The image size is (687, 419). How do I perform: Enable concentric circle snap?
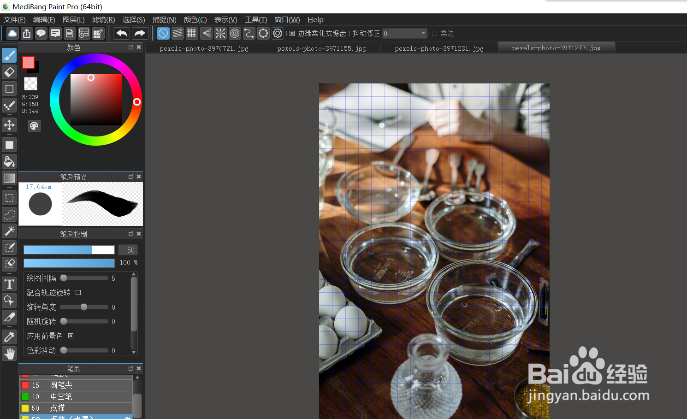point(235,33)
